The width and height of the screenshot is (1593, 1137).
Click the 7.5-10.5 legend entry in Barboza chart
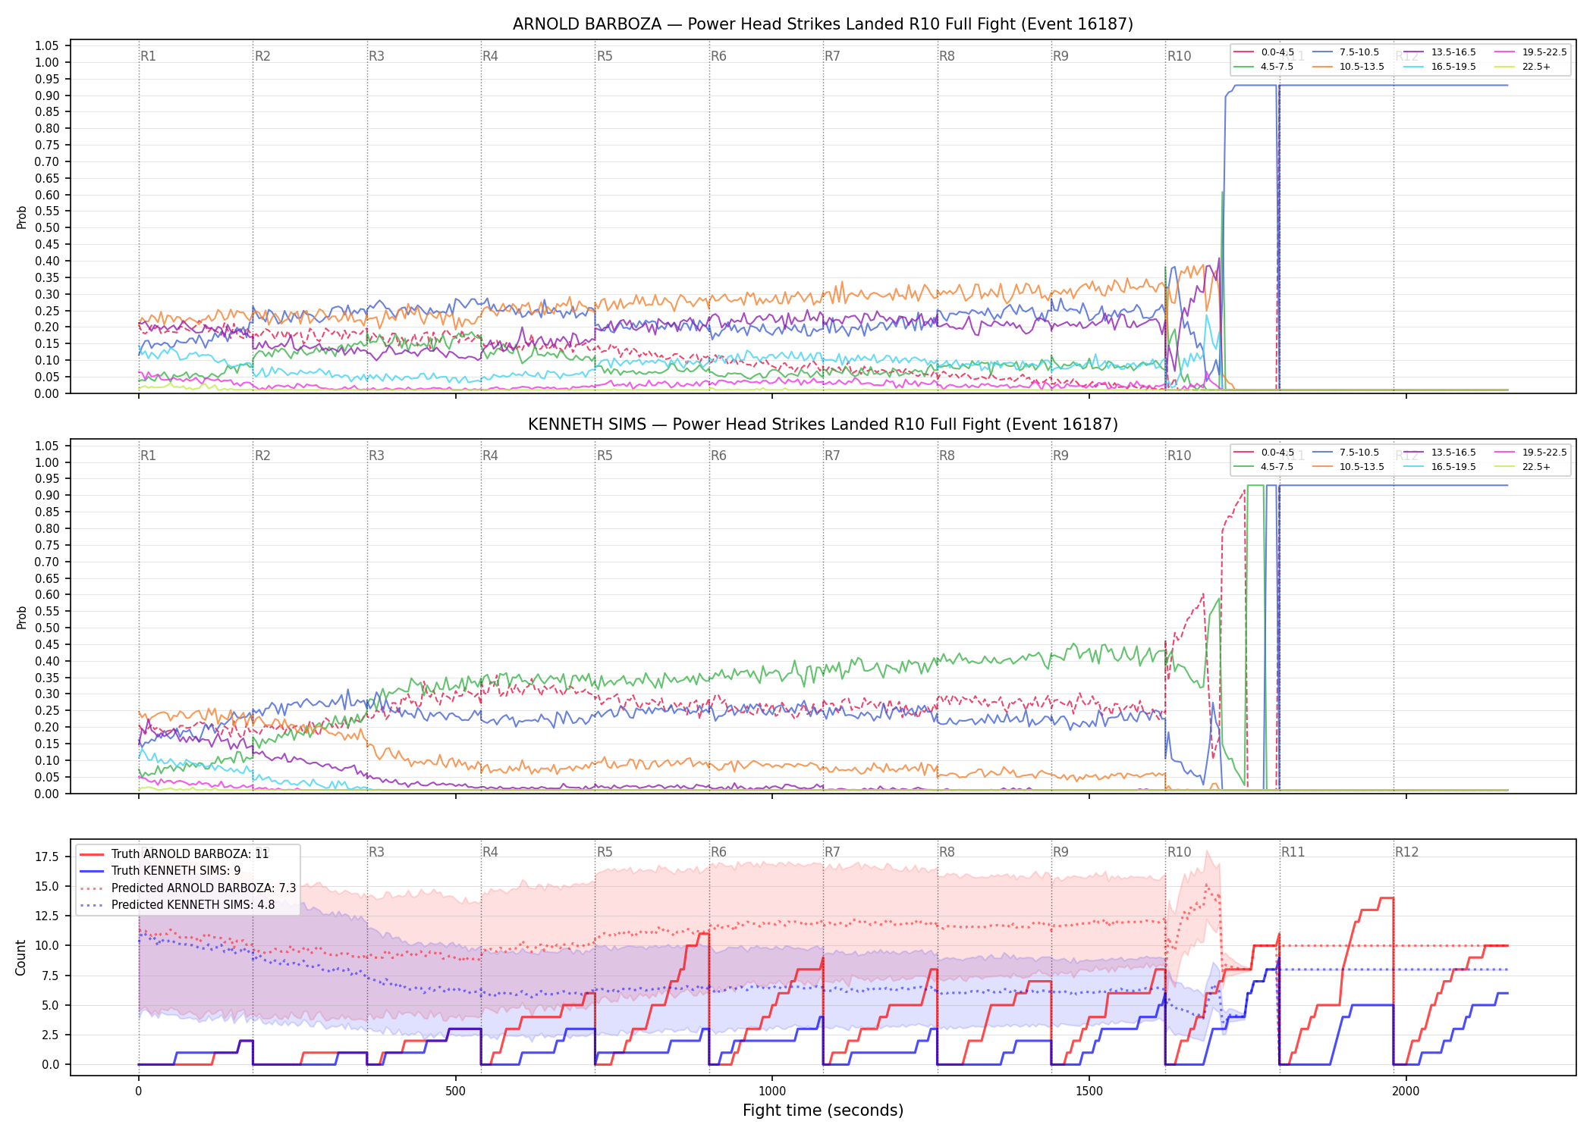(1345, 52)
